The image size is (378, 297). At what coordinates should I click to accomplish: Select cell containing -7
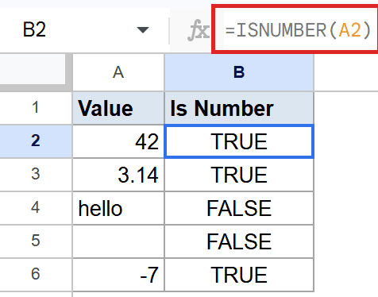(118, 275)
